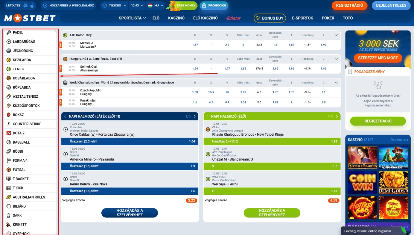414x235 pixels.
Task: Select the Krikett icon
Action: click(x=9, y=224)
